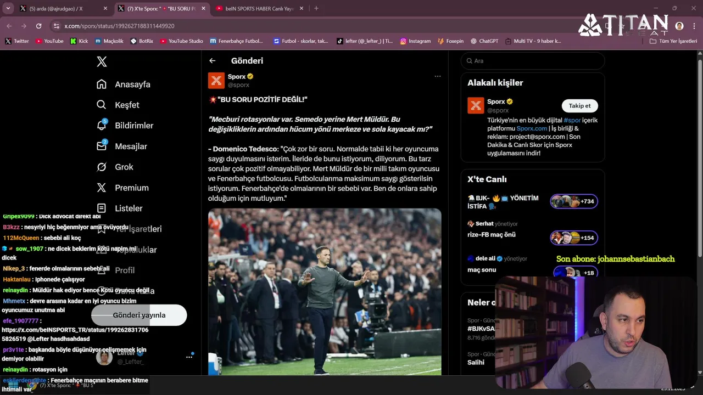This screenshot has height=395, width=703.
Task: Open the YouTube Studio bookmark
Action: [x=181, y=41]
